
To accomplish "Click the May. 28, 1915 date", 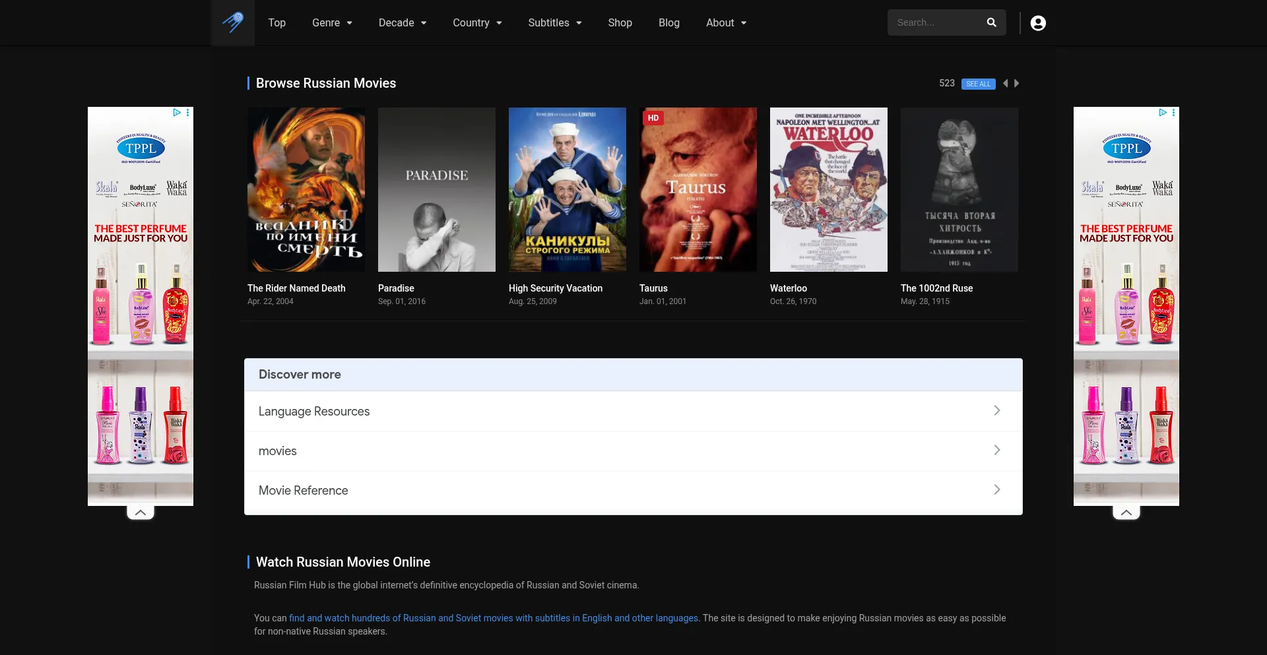I will tap(925, 301).
